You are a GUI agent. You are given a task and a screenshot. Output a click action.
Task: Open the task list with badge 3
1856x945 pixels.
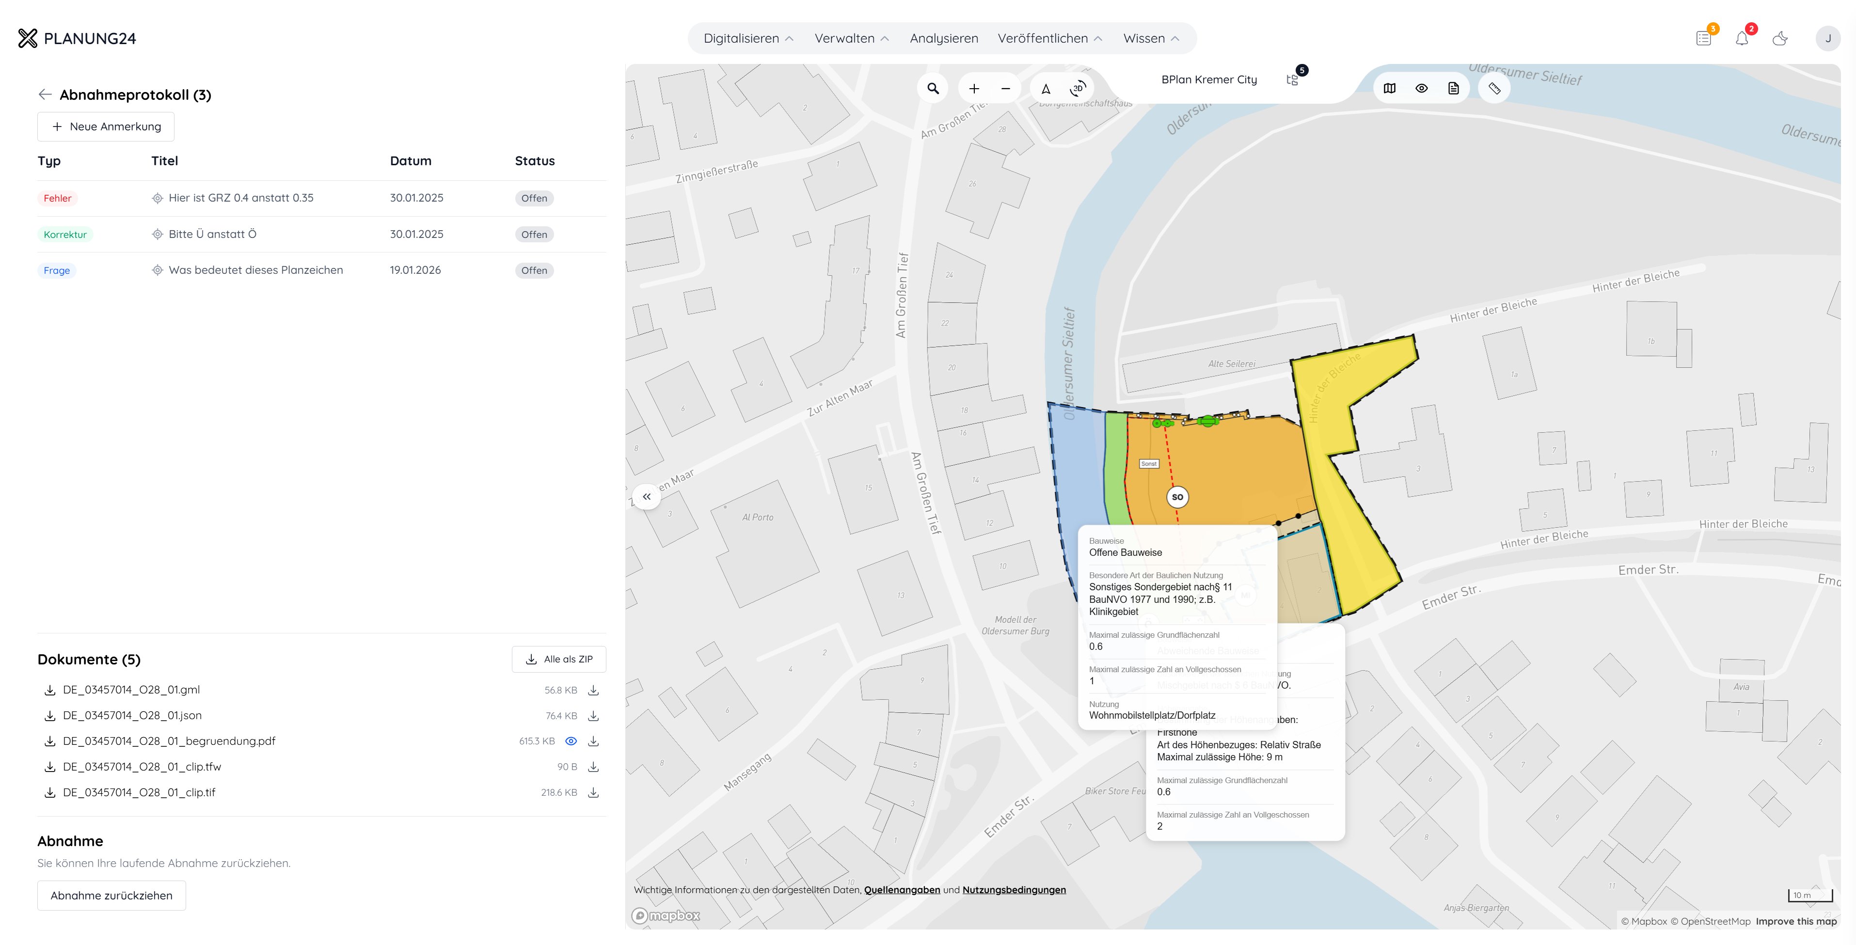[1704, 38]
